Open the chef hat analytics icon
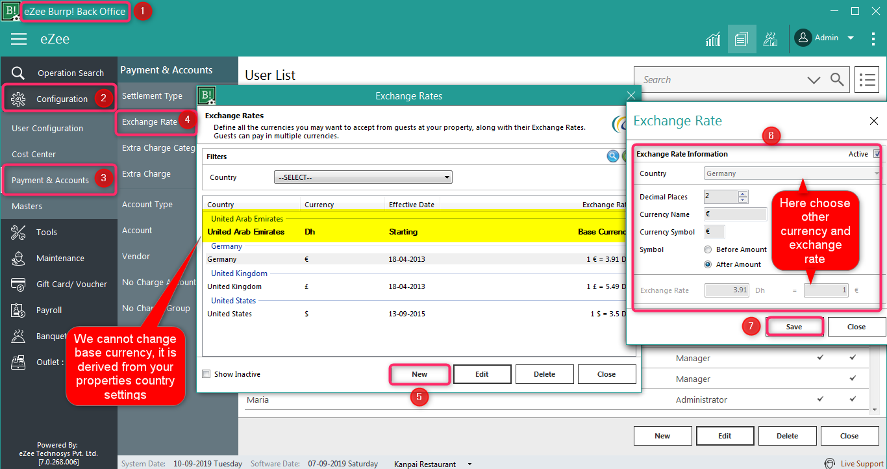Image resolution: width=887 pixels, height=469 pixels. 771,39
